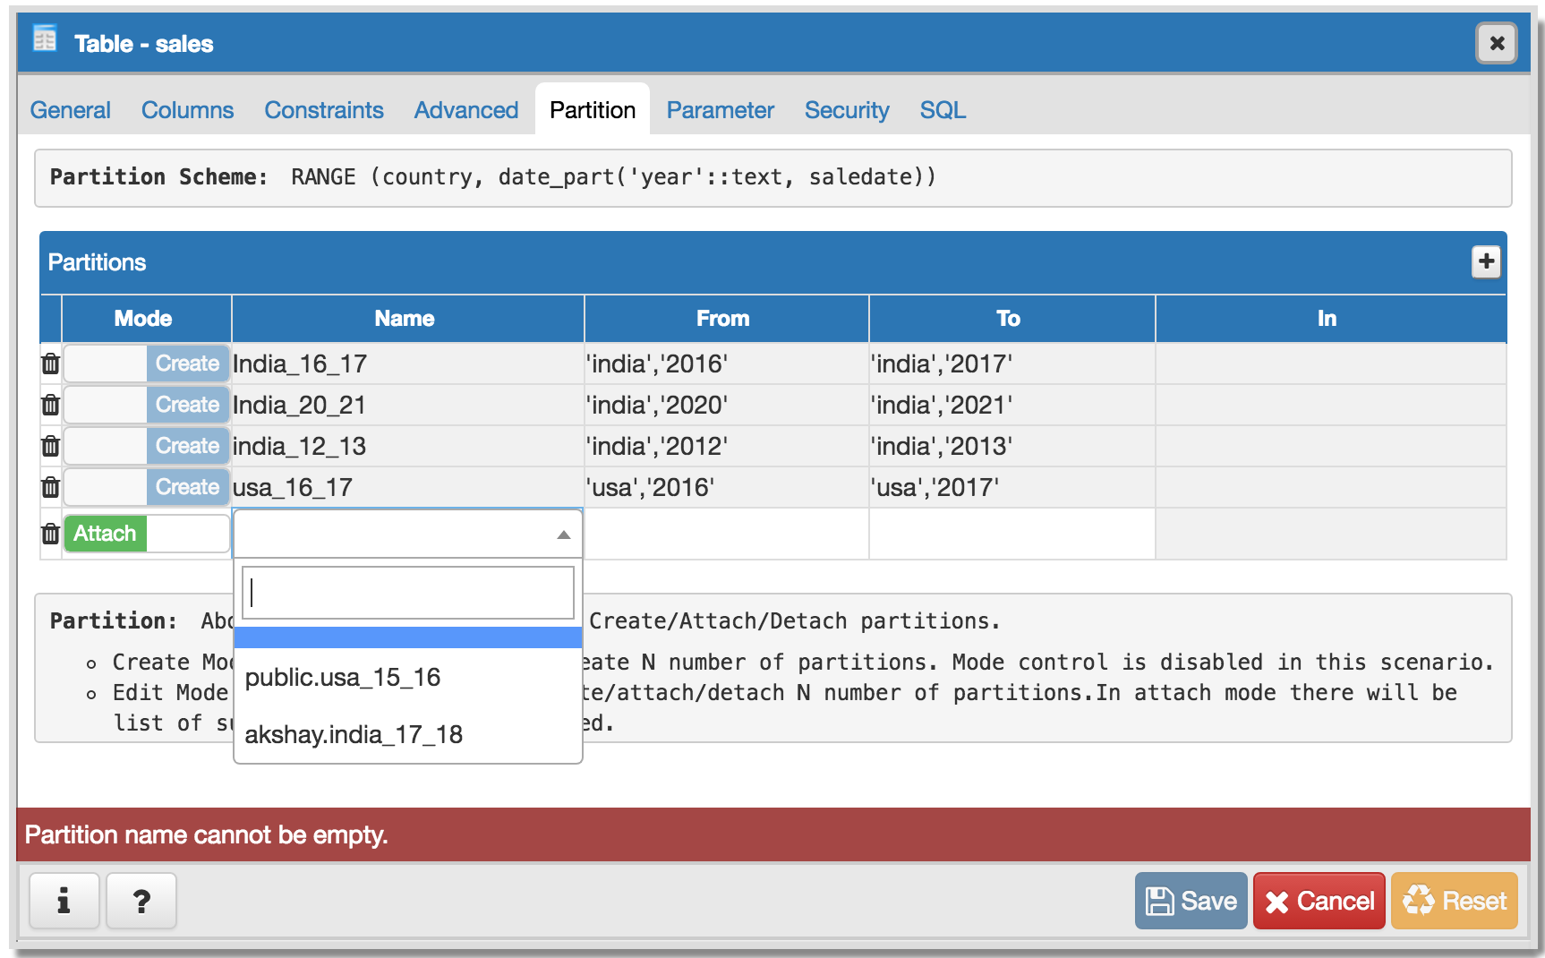Click trash icon for India_20_21 partition
The image size is (1545, 958).
point(50,405)
